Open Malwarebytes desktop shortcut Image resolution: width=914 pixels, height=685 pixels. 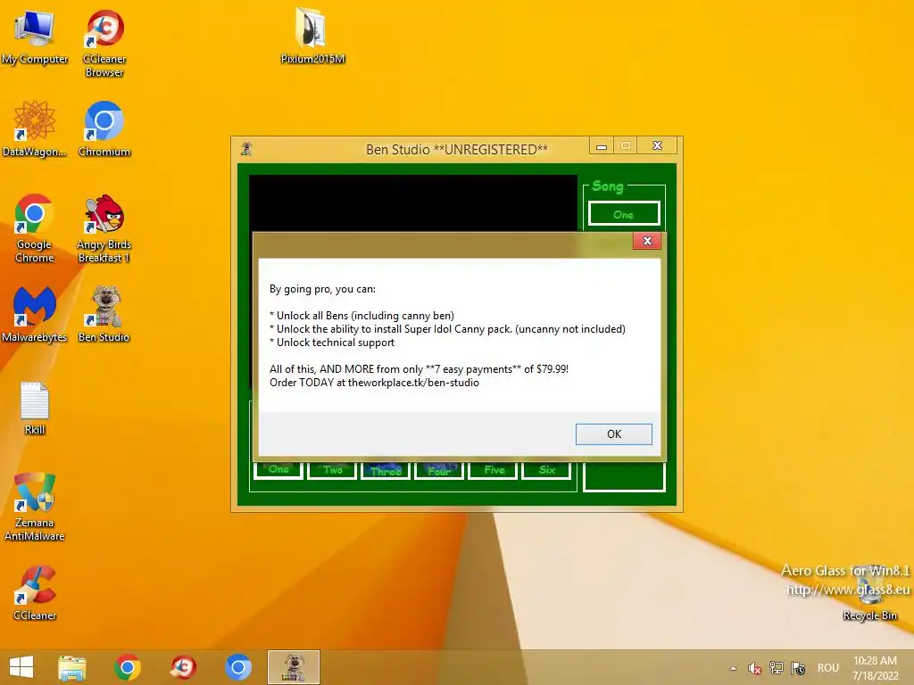[x=35, y=314]
